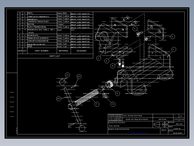Image resolution: width=194 pixels, height=146 pixels.
Task: Click "NOME DA PEÇA/MONTAGEM" label in title block
Action: click(x=137, y=119)
